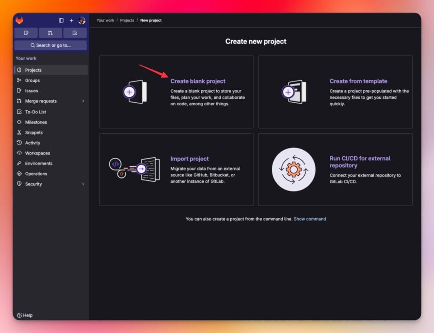This screenshot has width=434, height=333.
Task: Select Operations in sidebar
Action: tap(51, 173)
